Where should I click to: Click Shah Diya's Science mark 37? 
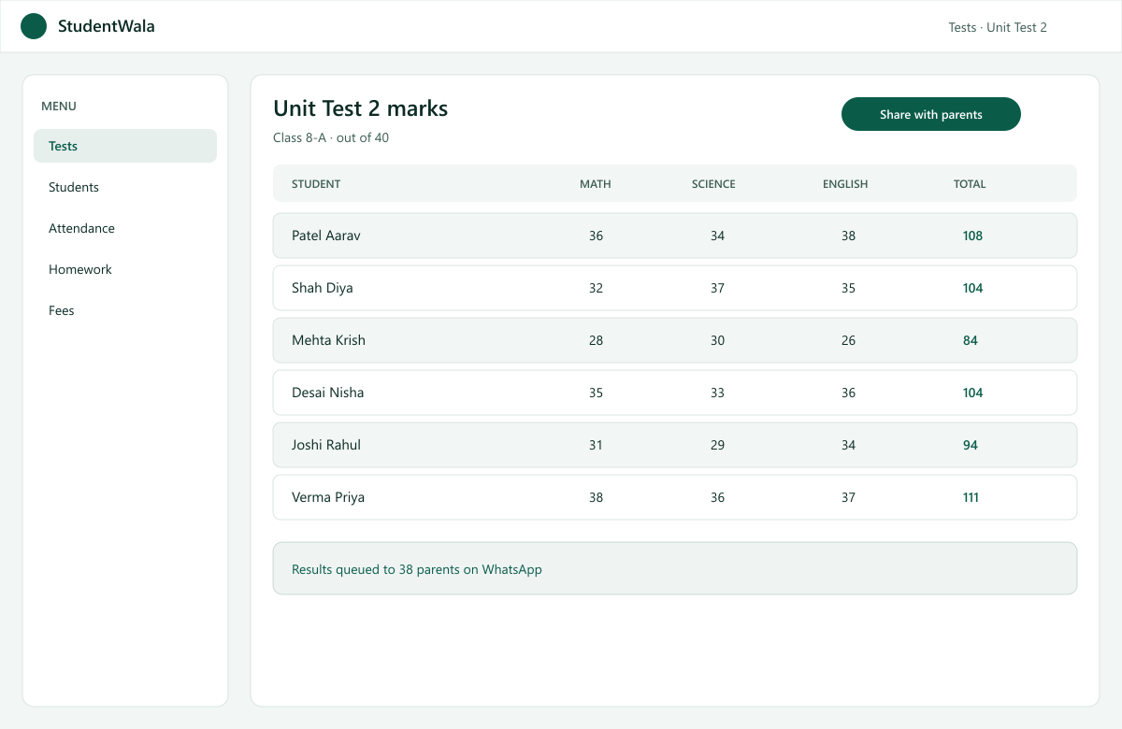(x=717, y=288)
